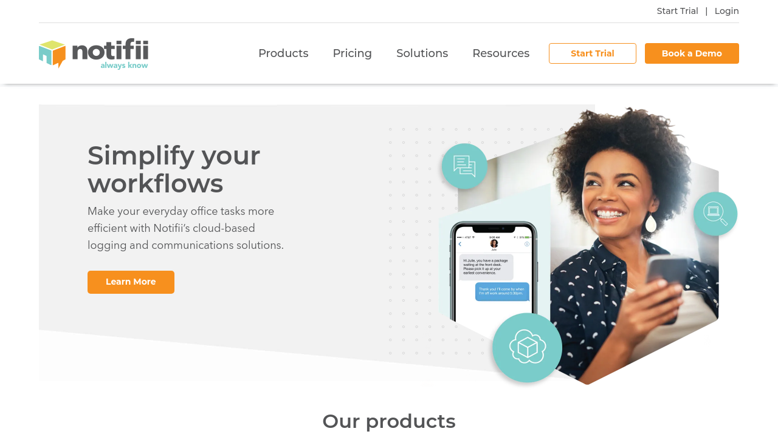The width and height of the screenshot is (778, 437).
Task: Click the Notifii cube logo icon
Action: point(52,54)
